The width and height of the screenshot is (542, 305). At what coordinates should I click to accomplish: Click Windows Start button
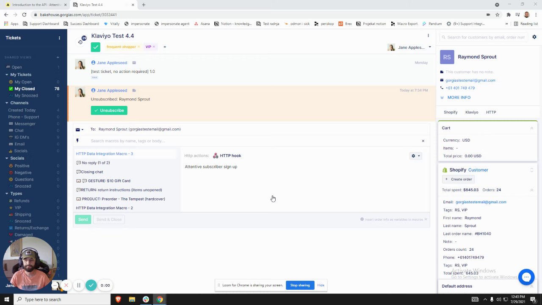[6, 299]
